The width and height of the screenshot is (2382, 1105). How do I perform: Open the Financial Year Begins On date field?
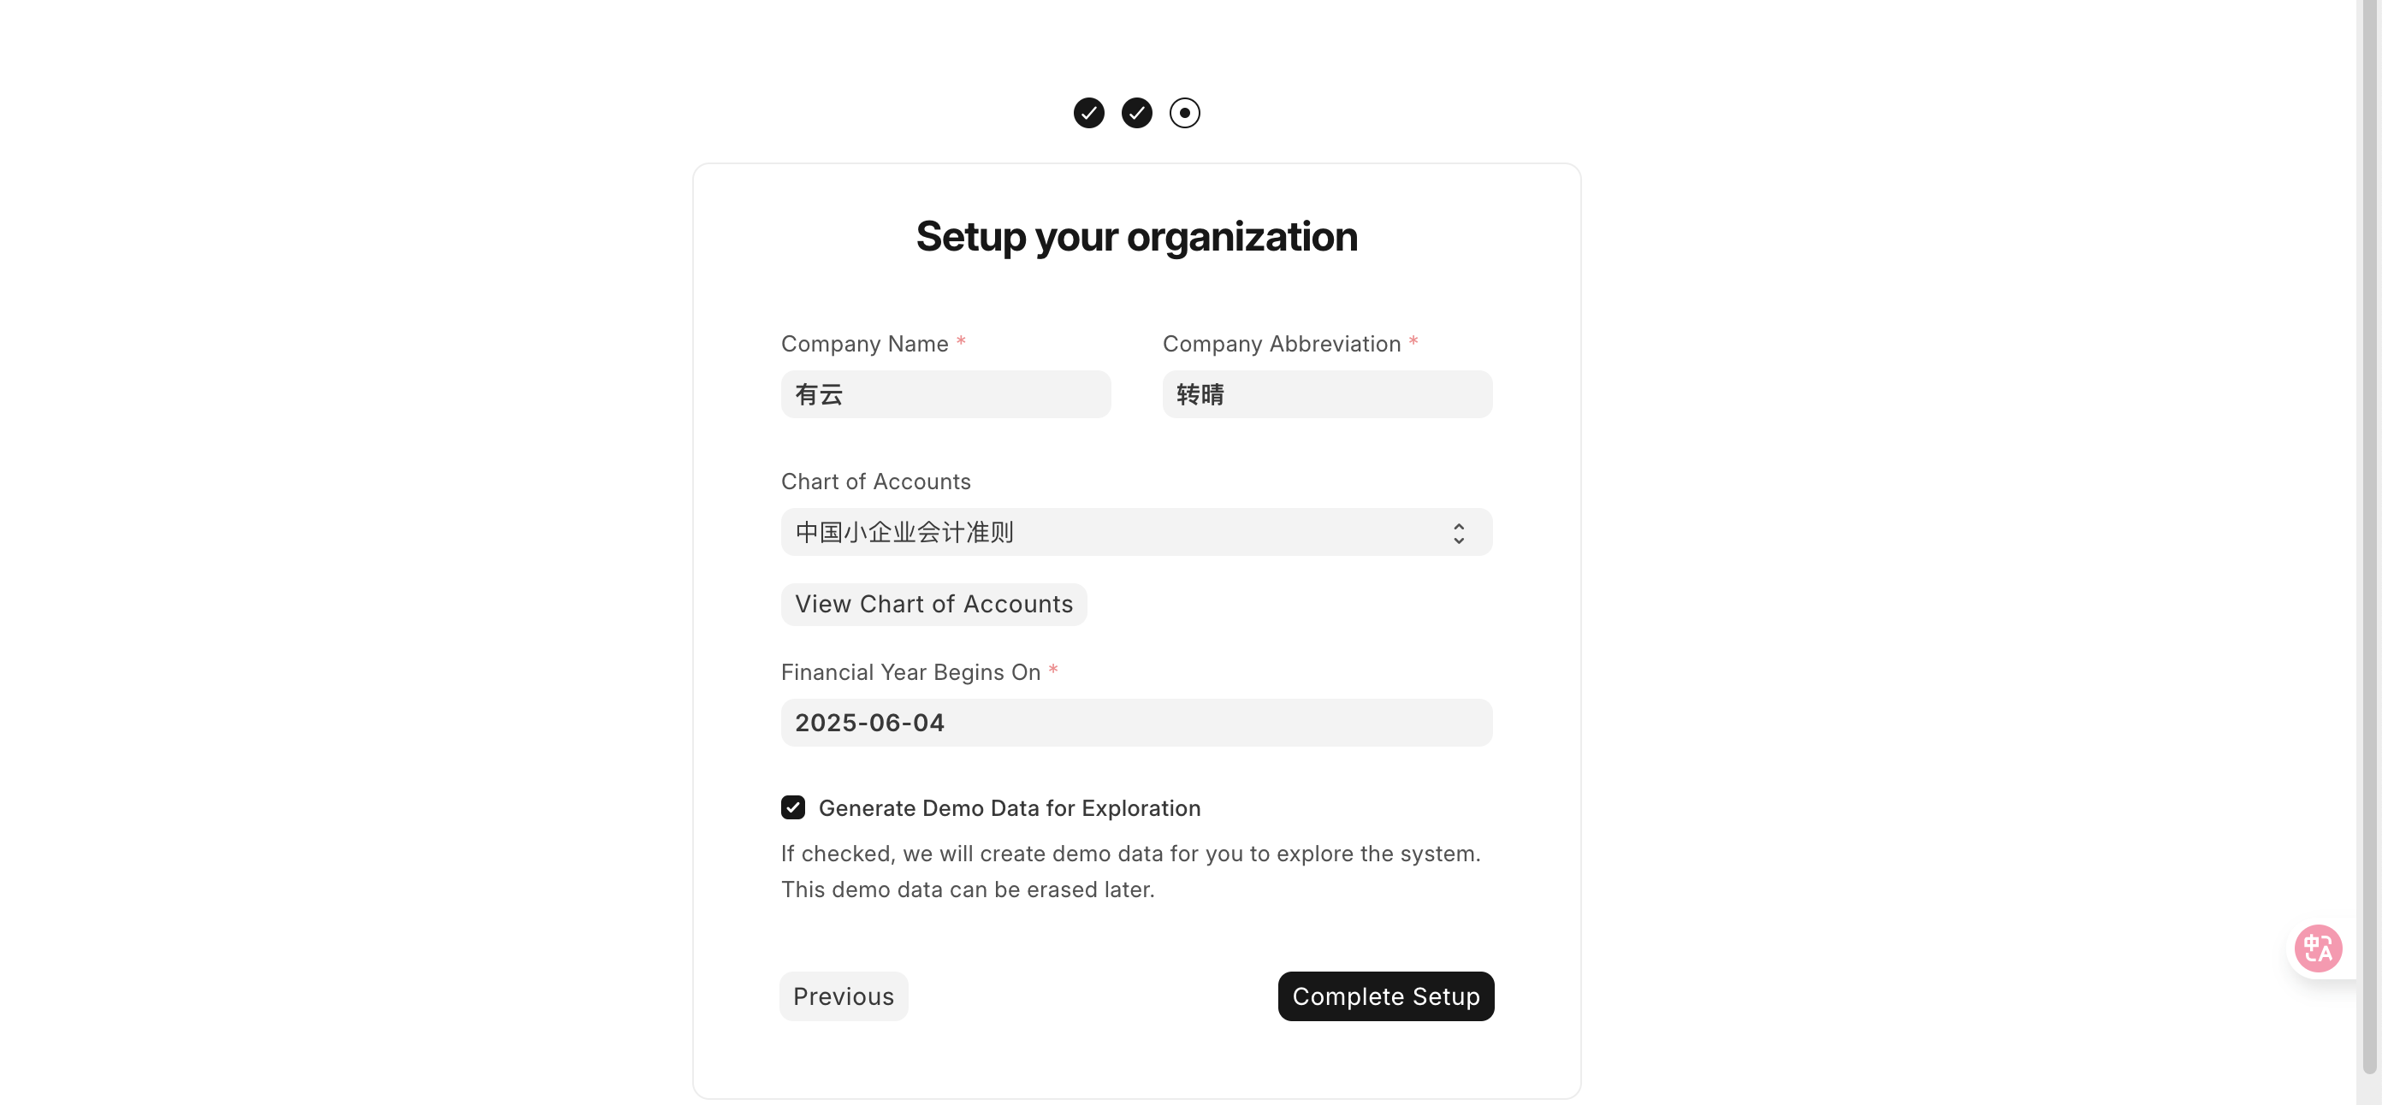click(1135, 723)
